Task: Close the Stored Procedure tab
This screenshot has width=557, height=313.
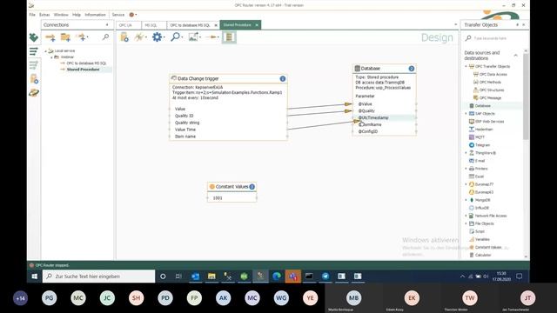Action: (x=257, y=25)
